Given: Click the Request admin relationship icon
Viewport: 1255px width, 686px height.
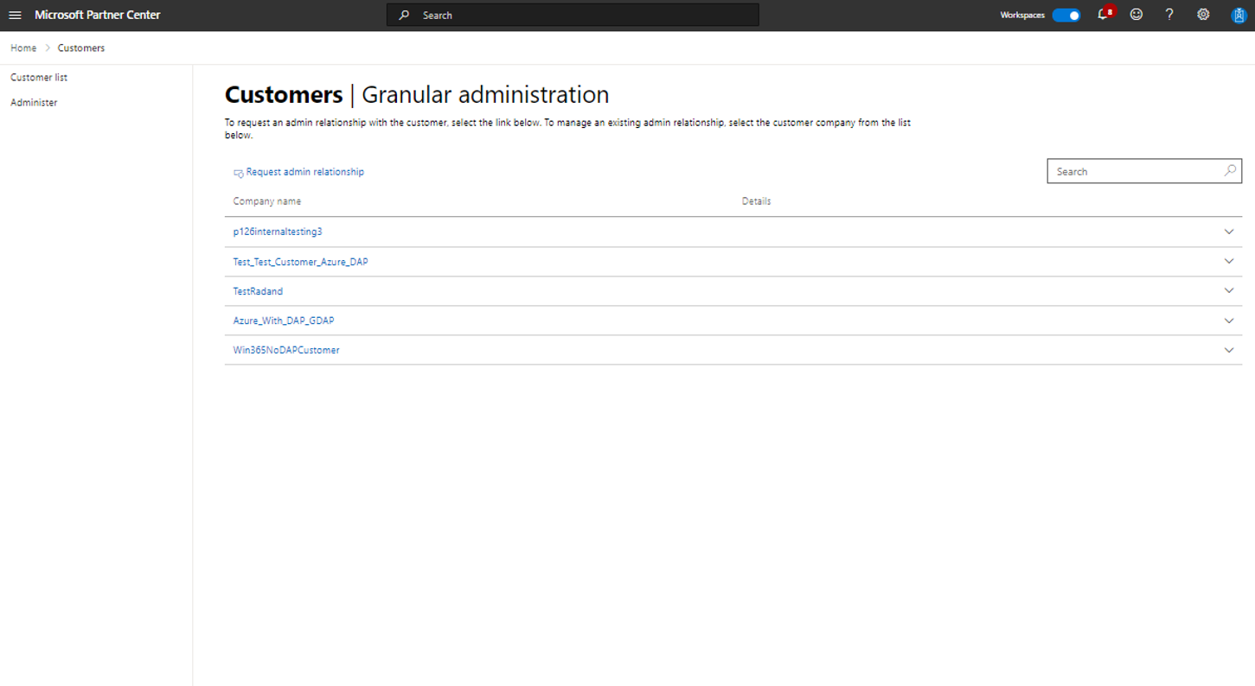Looking at the screenshot, I should pyautogui.click(x=239, y=173).
